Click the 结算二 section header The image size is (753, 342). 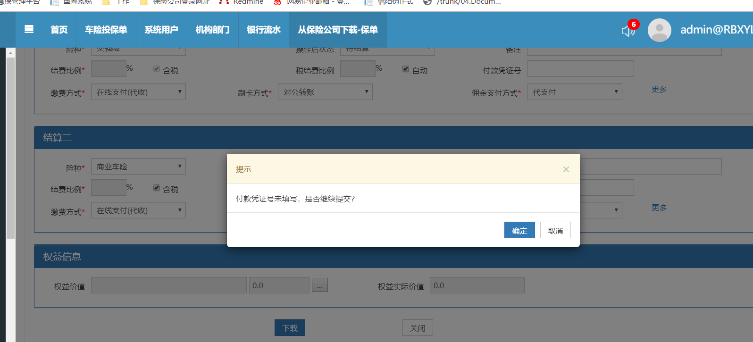393,137
